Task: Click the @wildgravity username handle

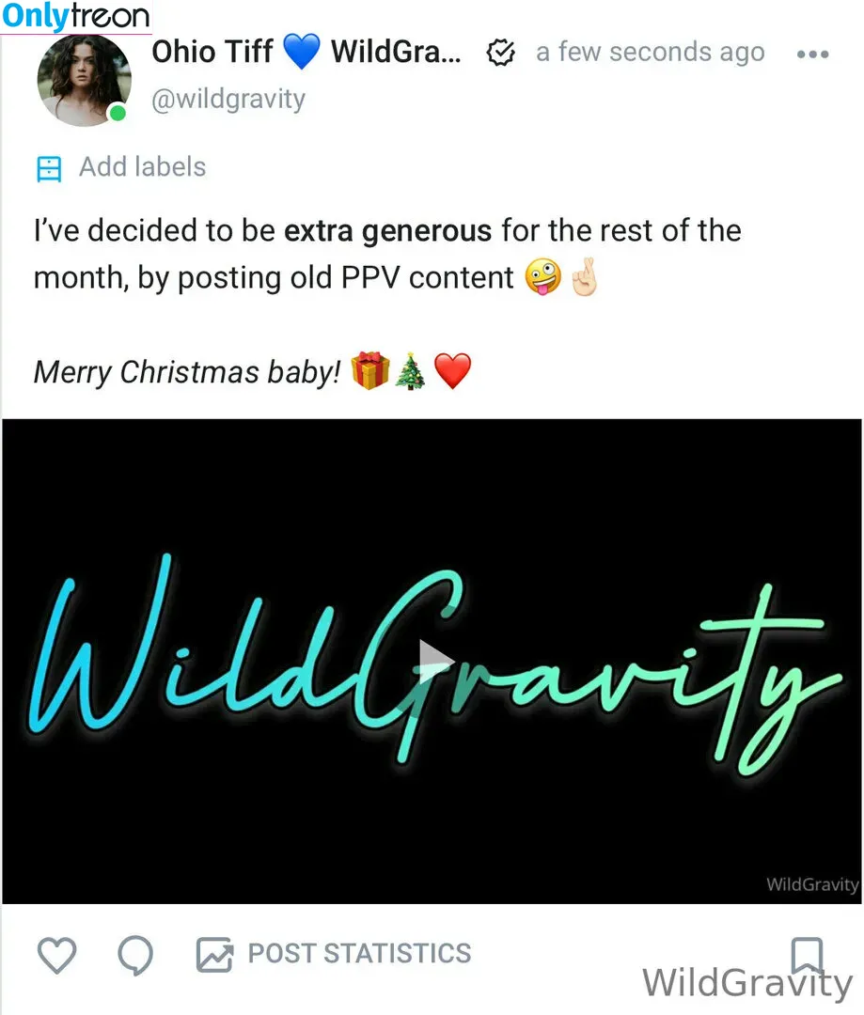Action: [228, 99]
